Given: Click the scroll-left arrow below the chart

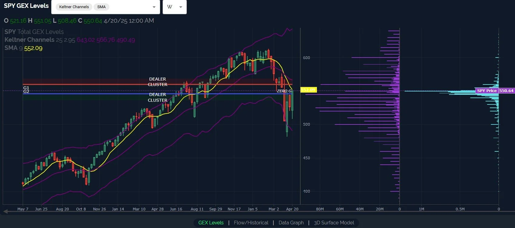Looking at the screenshot, I should 5,212.
